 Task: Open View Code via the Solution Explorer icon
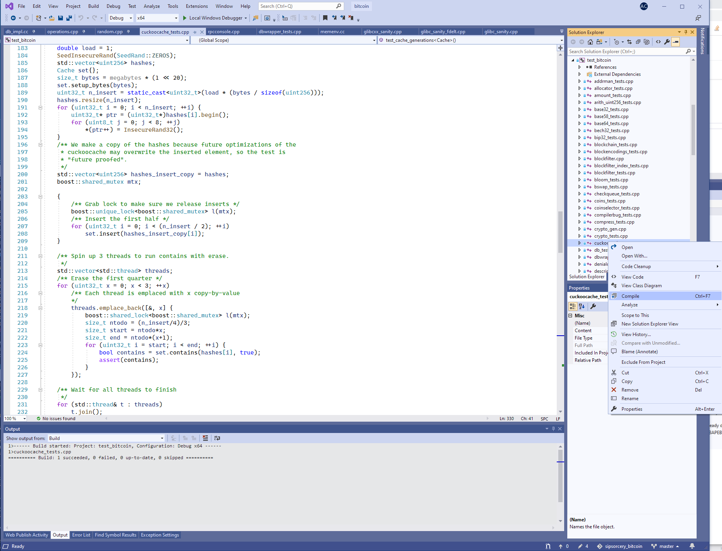pyautogui.click(x=658, y=42)
